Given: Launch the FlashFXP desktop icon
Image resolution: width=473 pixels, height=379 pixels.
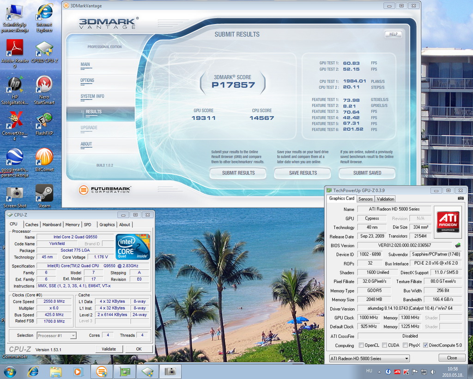Looking at the screenshot, I should click(44, 124).
